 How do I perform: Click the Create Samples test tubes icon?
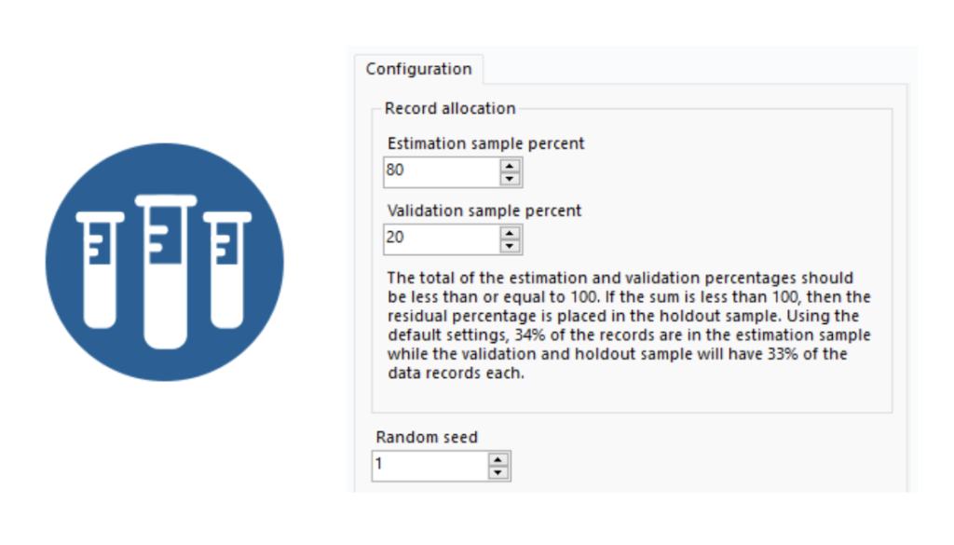point(164,262)
